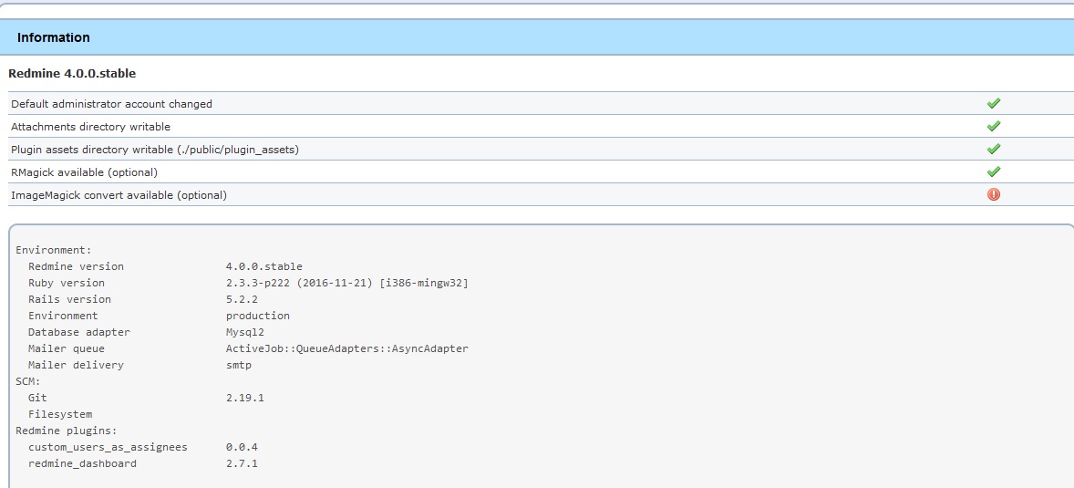Click the Filesystem SCM entry
Image resolution: width=1074 pixels, height=488 pixels.
[60, 415]
